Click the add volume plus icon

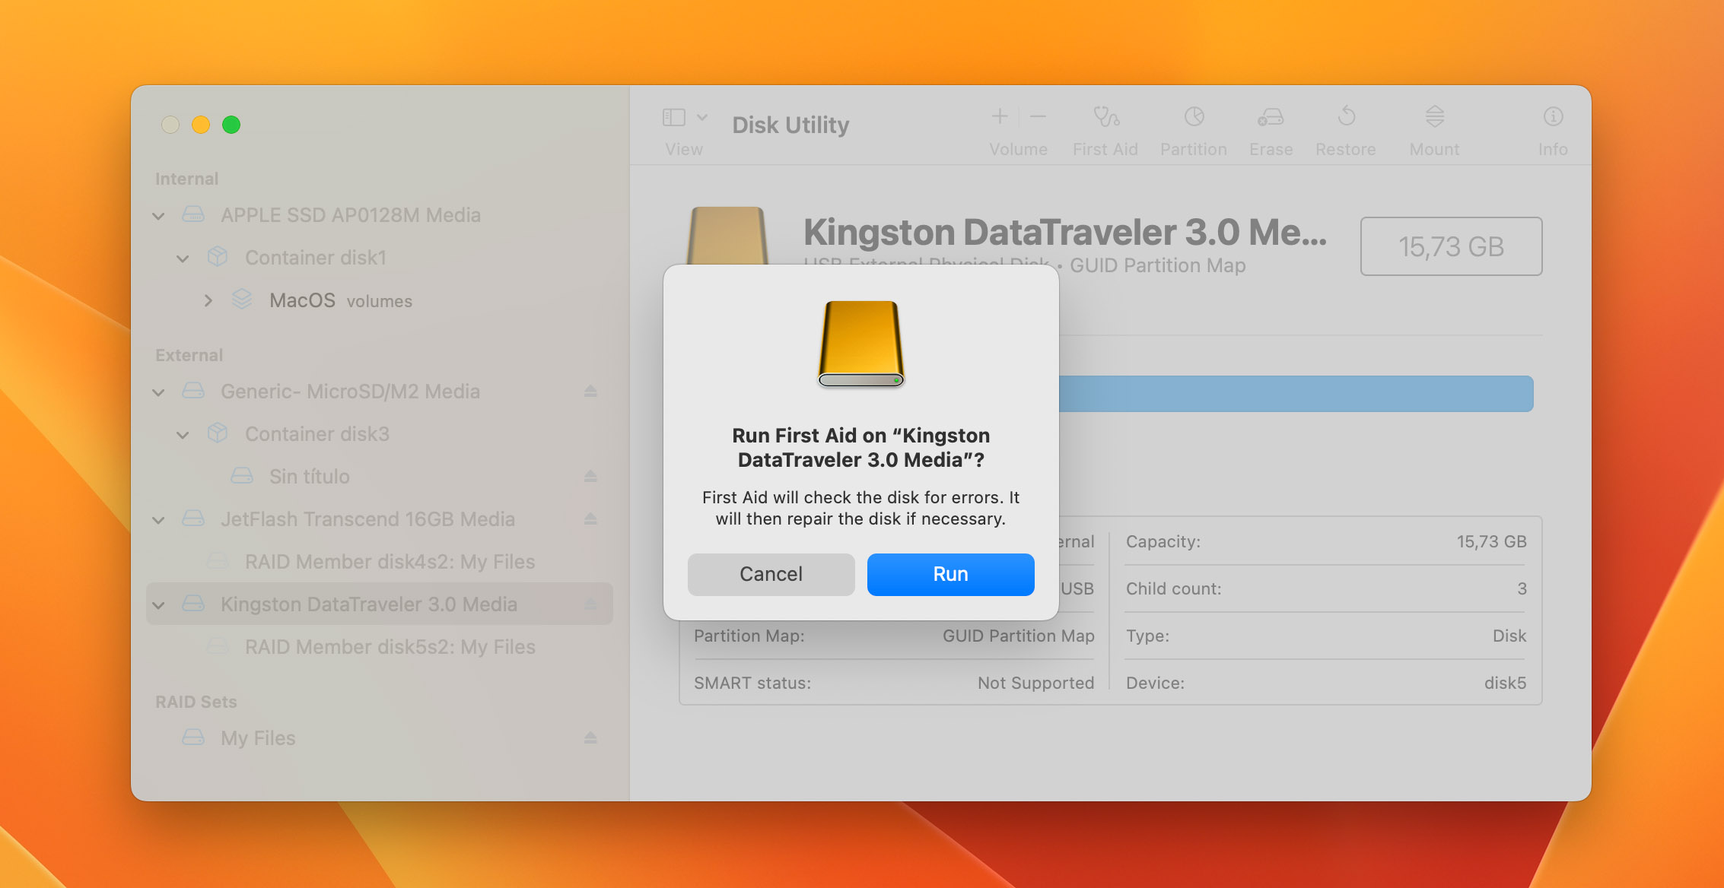pos(1000,116)
